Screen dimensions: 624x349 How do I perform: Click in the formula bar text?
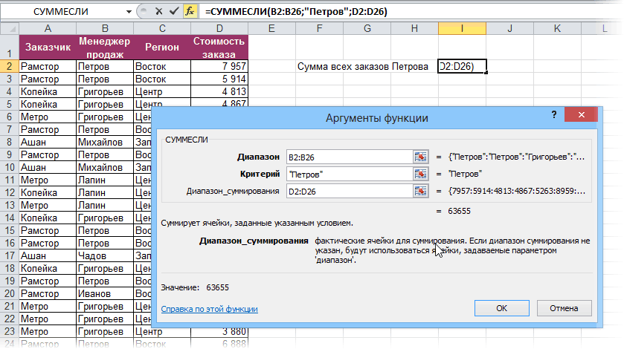coord(372,12)
